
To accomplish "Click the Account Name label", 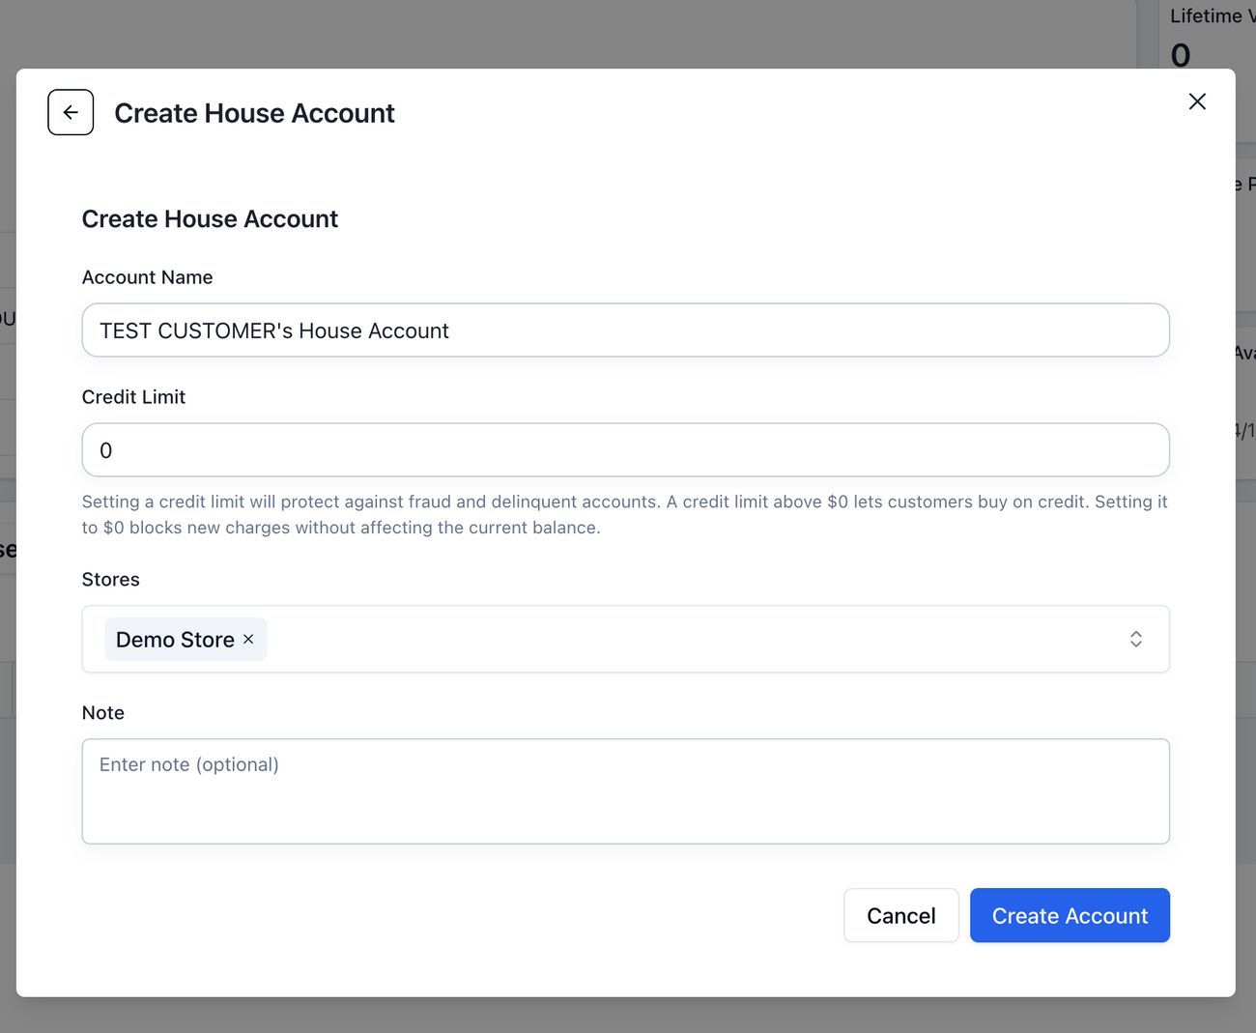I will pos(147,277).
